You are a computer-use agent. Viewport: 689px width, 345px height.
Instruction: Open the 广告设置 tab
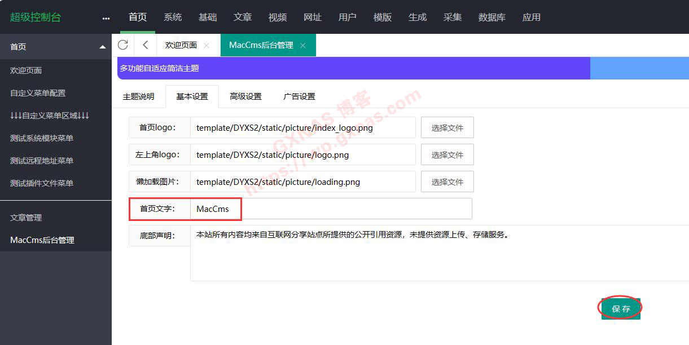[299, 96]
